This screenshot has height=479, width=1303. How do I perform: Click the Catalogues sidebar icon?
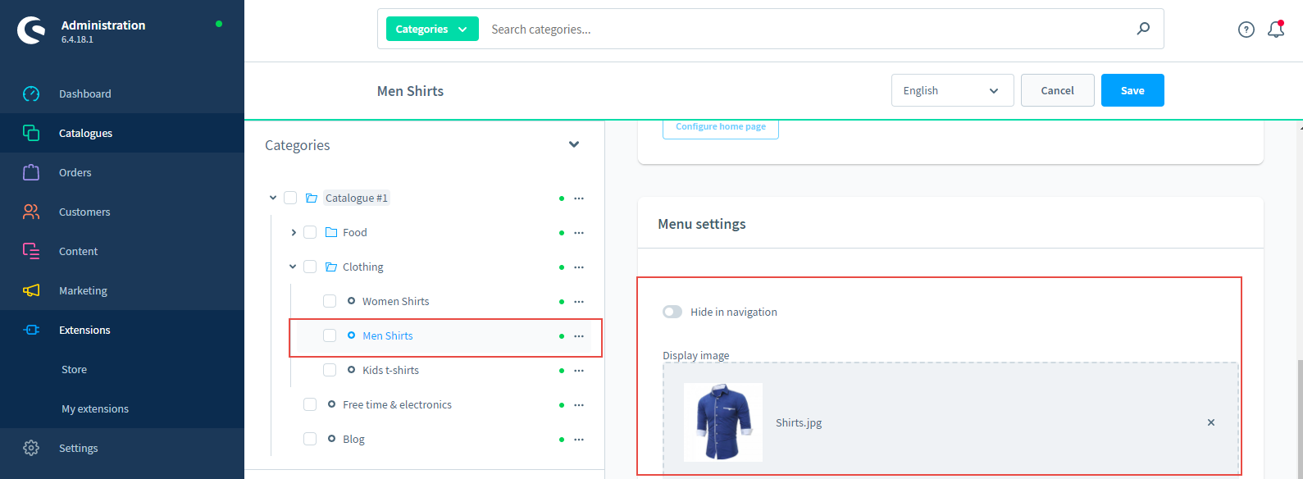(x=31, y=133)
